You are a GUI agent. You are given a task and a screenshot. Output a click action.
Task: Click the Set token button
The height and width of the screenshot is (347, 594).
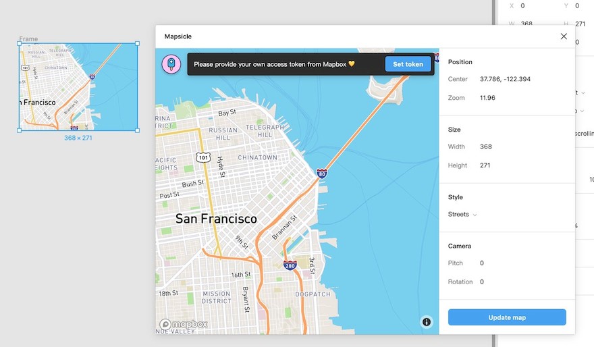coord(408,64)
